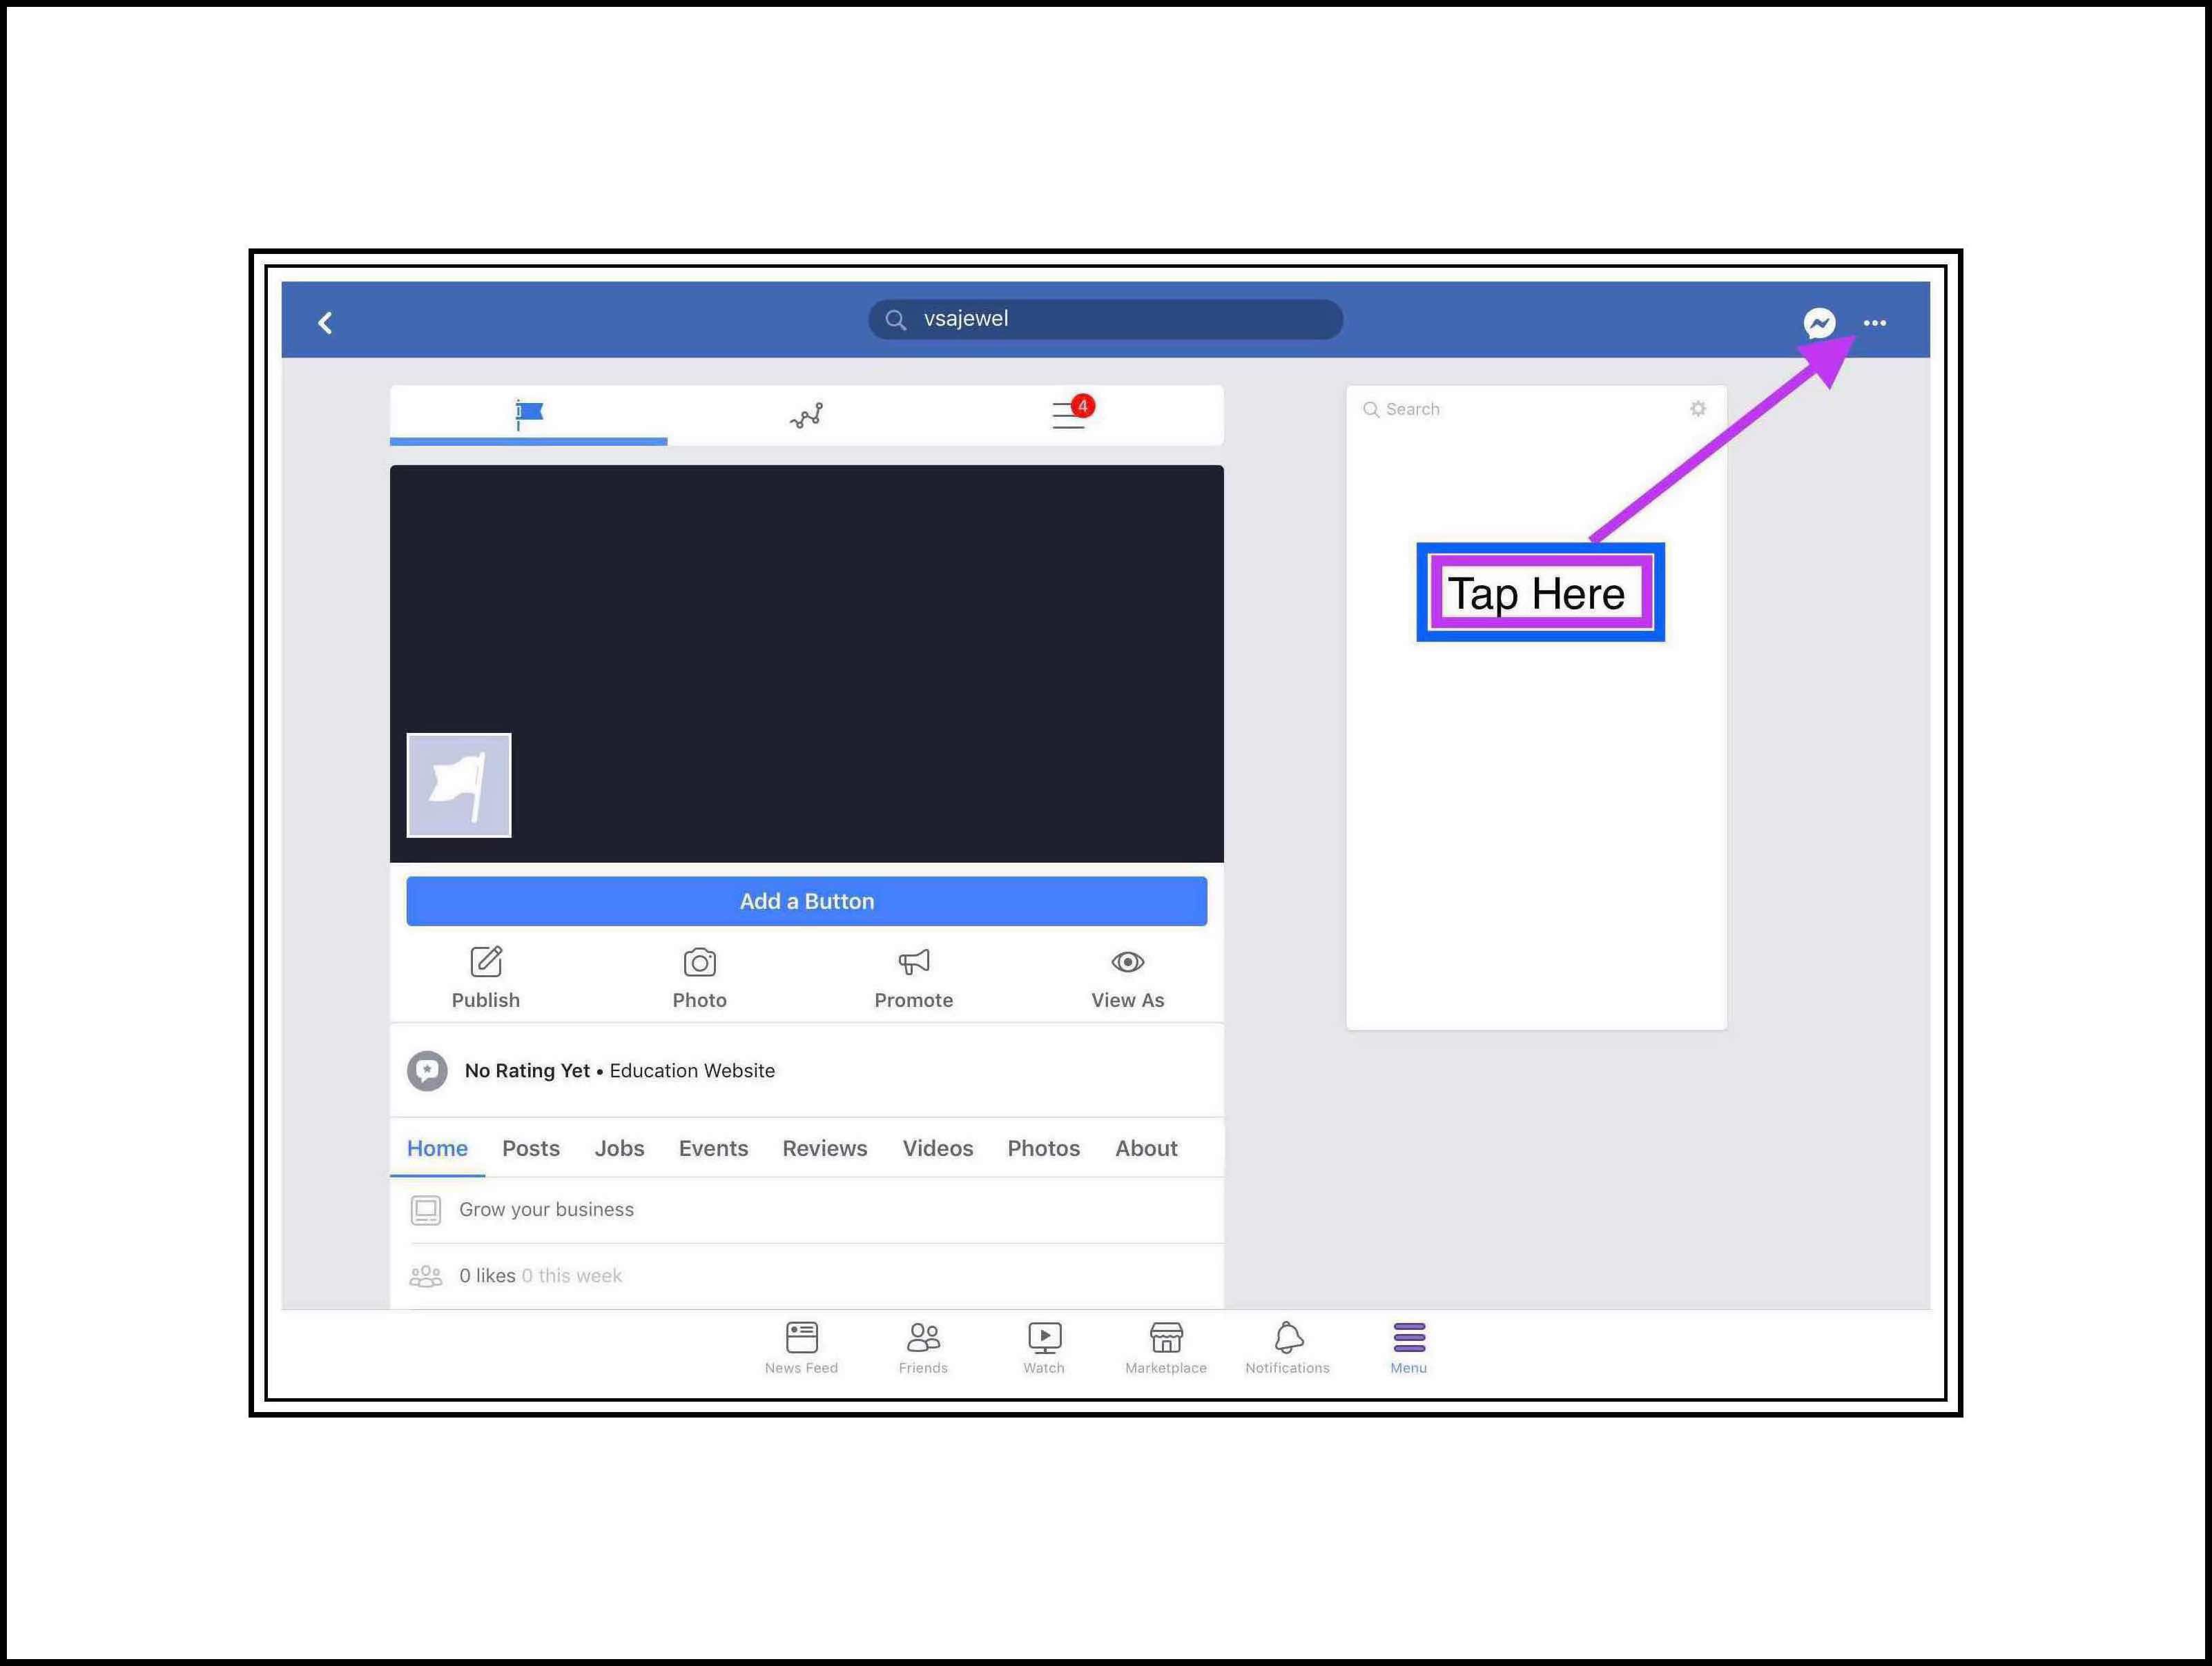Switch to the Reviews tab
Image resolution: width=2212 pixels, height=1666 pixels.
pyautogui.click(x=824, y=1148)
